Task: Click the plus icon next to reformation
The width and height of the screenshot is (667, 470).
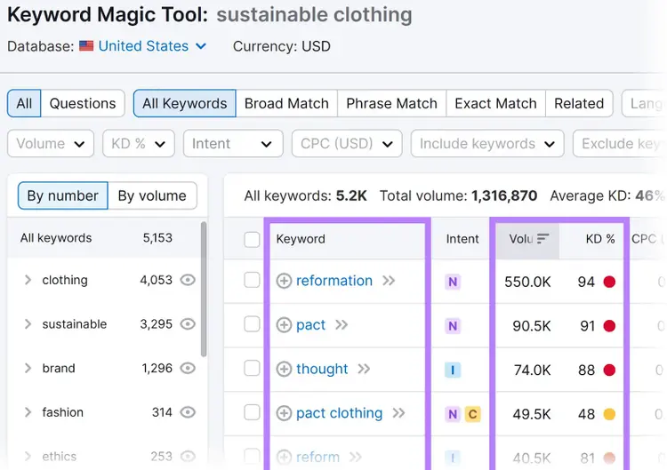Action: [x=284, y=281]
